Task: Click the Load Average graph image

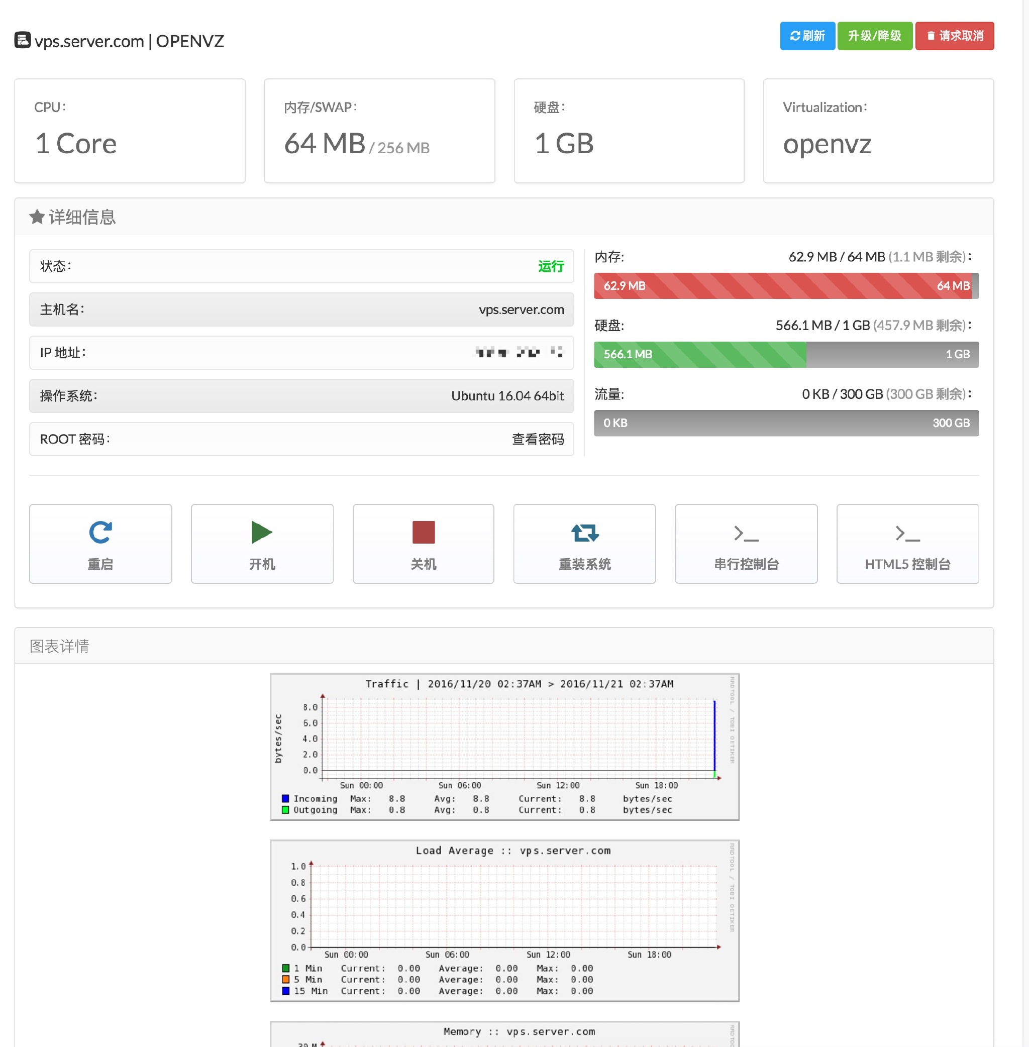Action: [504, 920]
